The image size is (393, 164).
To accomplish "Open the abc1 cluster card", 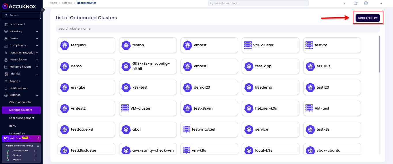I will [x=148, y=129].
